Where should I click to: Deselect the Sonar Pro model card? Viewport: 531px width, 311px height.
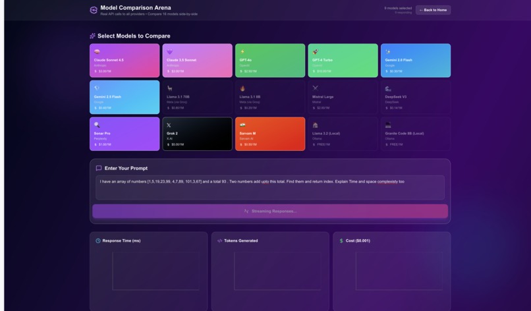point(125,134)
